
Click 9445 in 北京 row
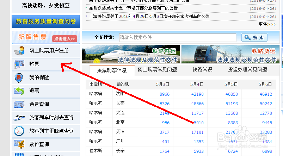(x=267, y=123)
